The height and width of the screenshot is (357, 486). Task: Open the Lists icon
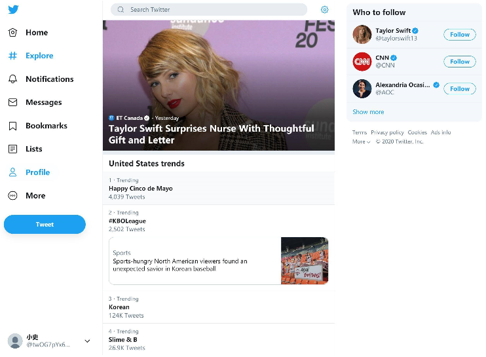(x=12, y=149)
